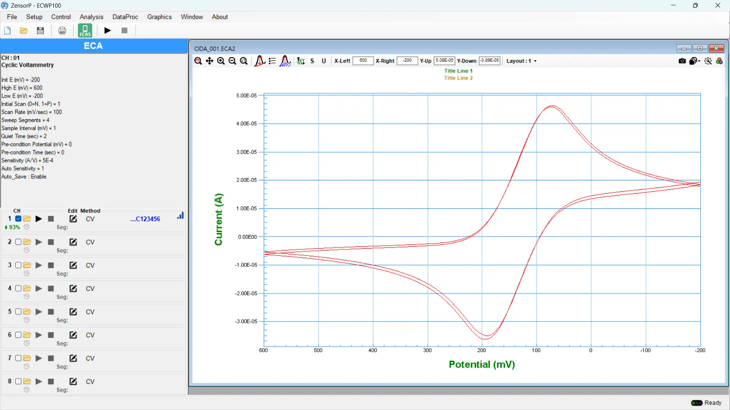Enable the channel 3 checkbox
The width and height of the screenshot is (730, 410).
pyautogui.click(x=18, y=265)
